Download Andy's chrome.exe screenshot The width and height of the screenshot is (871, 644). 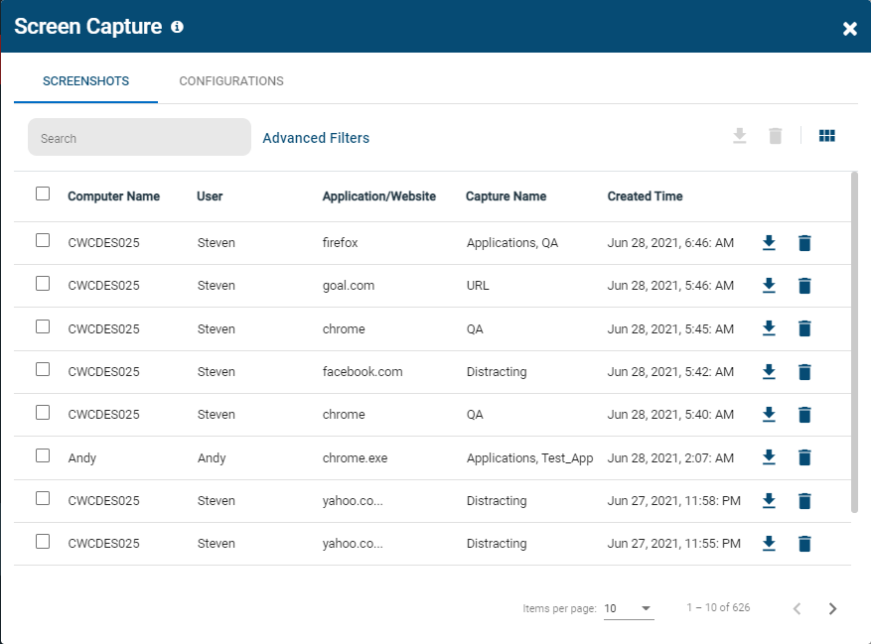769,457
